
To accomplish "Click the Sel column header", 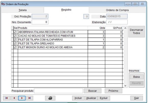I will [16, 28].
